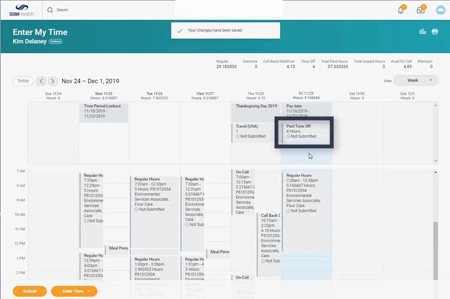Click the Wed 11/27 column header
This screenshot has width=450, height=299.
[205, 96]
